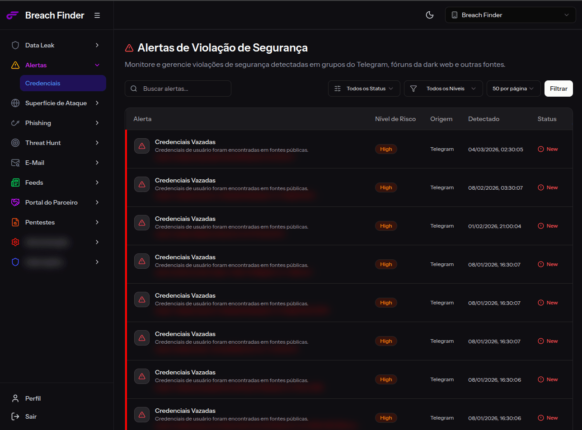The image size is (582, 430).
Task: Click the Breach Finder logo icon
Action: point(12,15)
